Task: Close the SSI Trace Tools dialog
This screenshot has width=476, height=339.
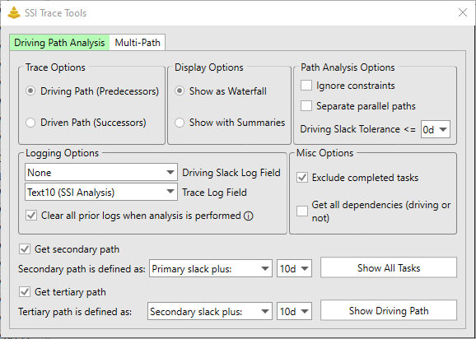Action: 463,12
